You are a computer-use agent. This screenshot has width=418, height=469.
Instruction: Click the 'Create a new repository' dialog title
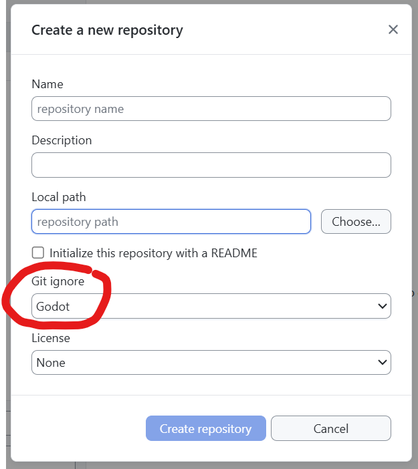(x=107, y=30)
